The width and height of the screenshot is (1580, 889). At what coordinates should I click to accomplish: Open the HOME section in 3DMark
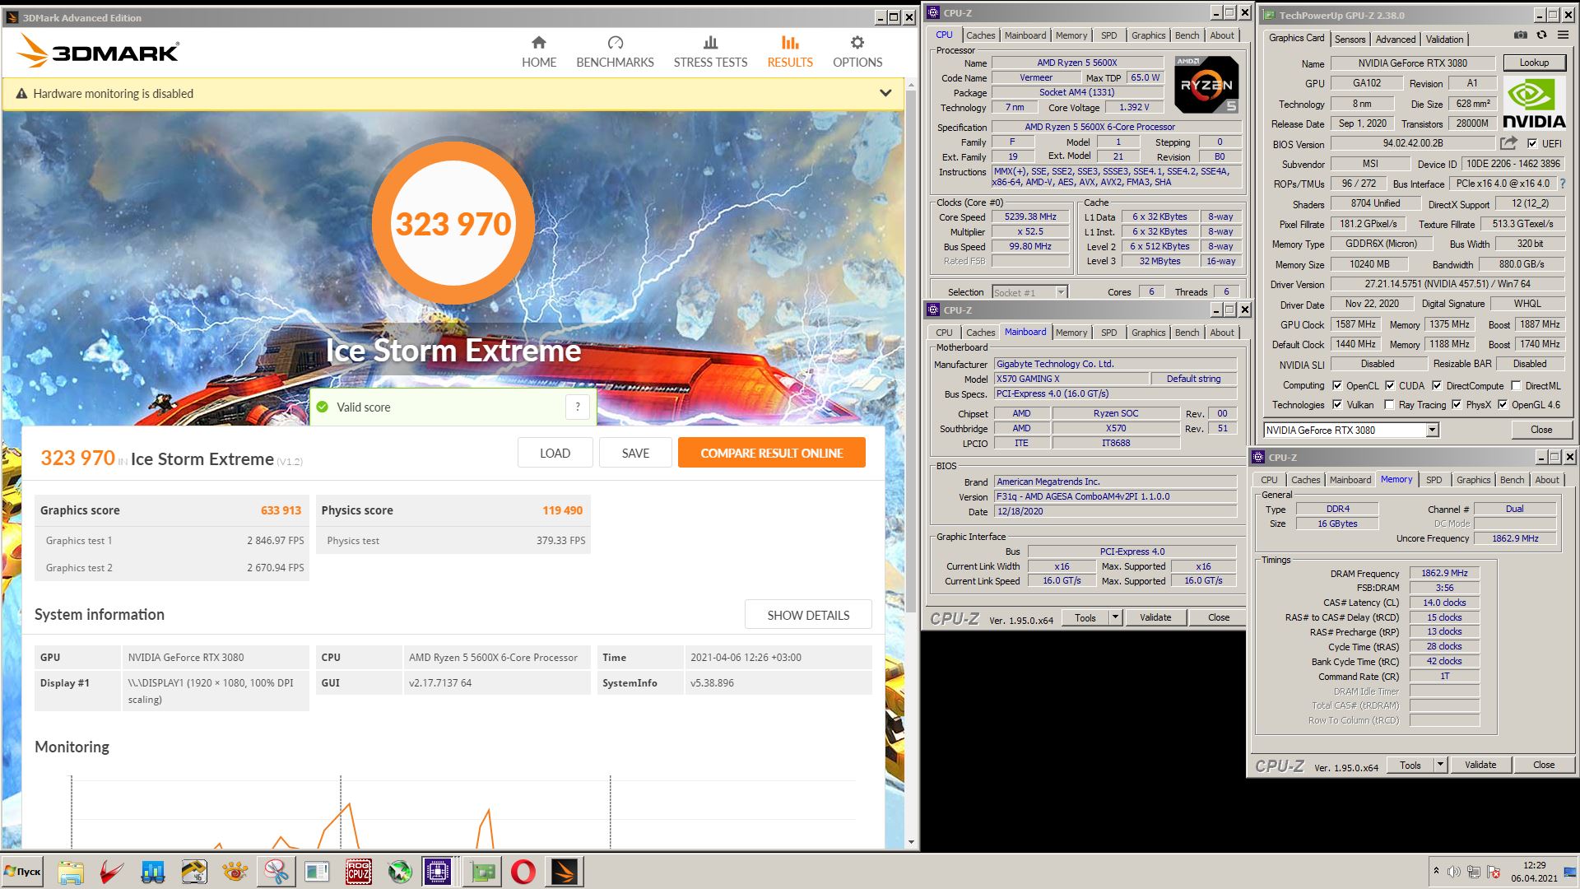(539, 52)
